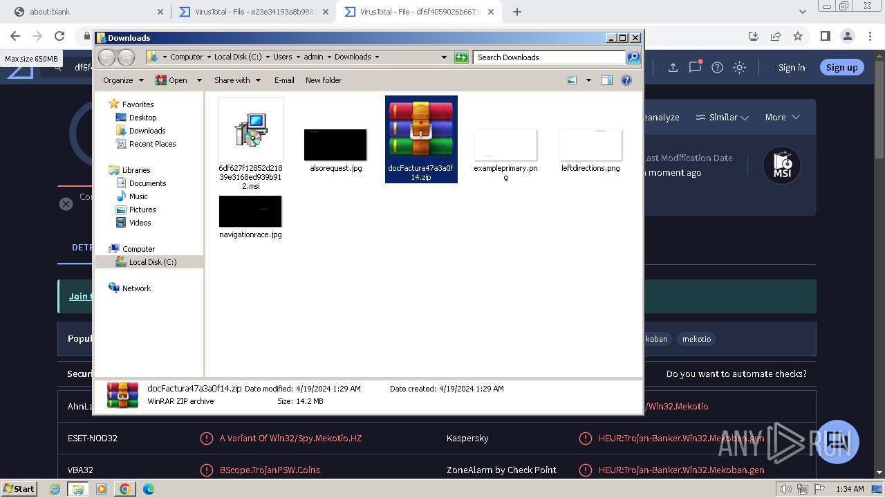Viewport: 885px width, 498px height.
Task: Click the admin breadcrumb segment
Action: pyautogui.click(x=313, y=57)
